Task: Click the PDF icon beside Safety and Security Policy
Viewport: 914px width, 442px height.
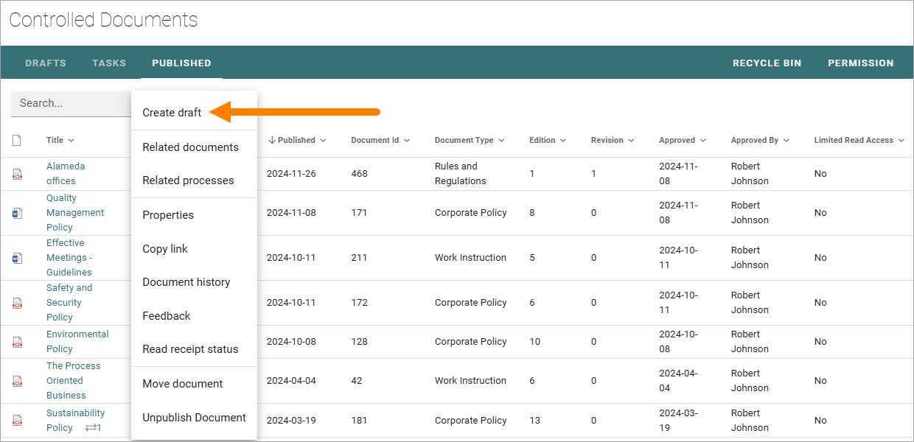Action: point(17,304)
